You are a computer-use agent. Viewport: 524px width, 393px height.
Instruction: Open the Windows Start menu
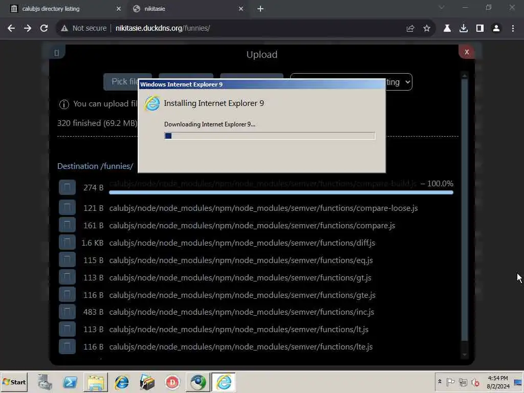point(14,382)
